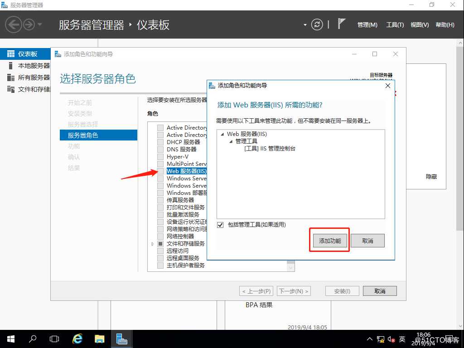Viewport: 464px width, 348px height.
Task: Collapse the 管理工具 tree node
Action: coord(231,141)
